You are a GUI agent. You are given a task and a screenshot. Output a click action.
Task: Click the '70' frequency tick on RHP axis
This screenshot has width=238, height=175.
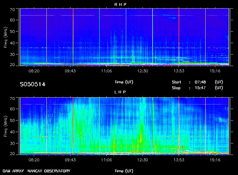point(12,10)
